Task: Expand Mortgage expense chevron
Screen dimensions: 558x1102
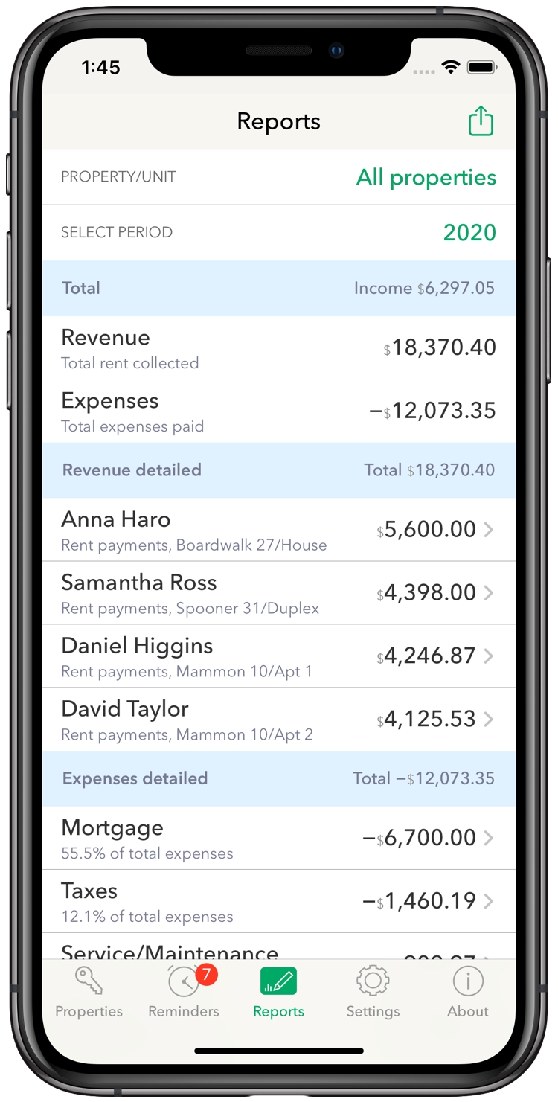Action: (x=489, y=838)
